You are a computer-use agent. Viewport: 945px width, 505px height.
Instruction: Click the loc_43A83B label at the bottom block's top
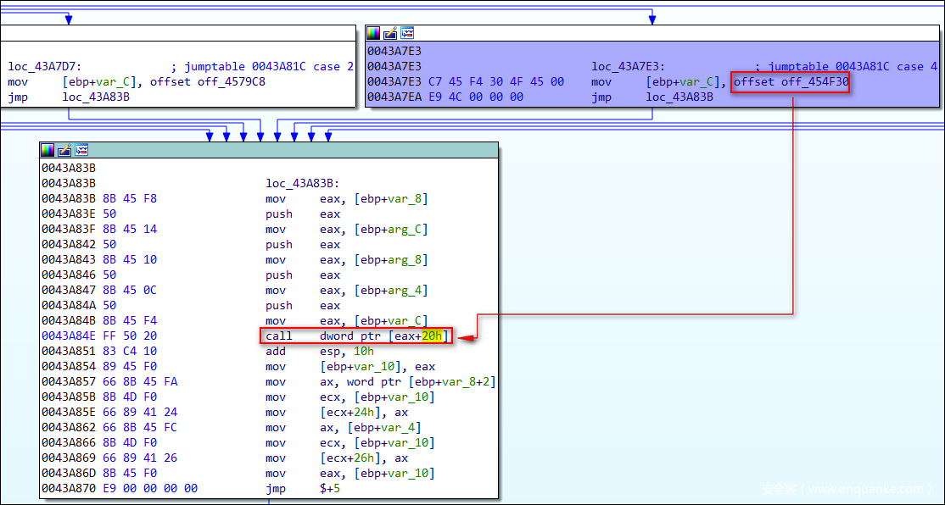click(303, 183)
